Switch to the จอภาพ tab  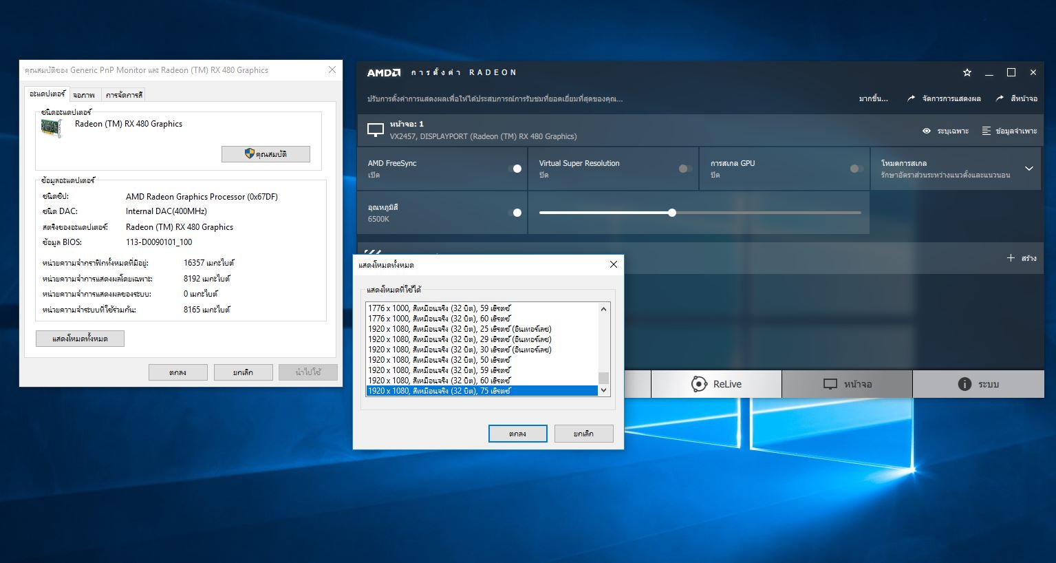coord(84,95)
